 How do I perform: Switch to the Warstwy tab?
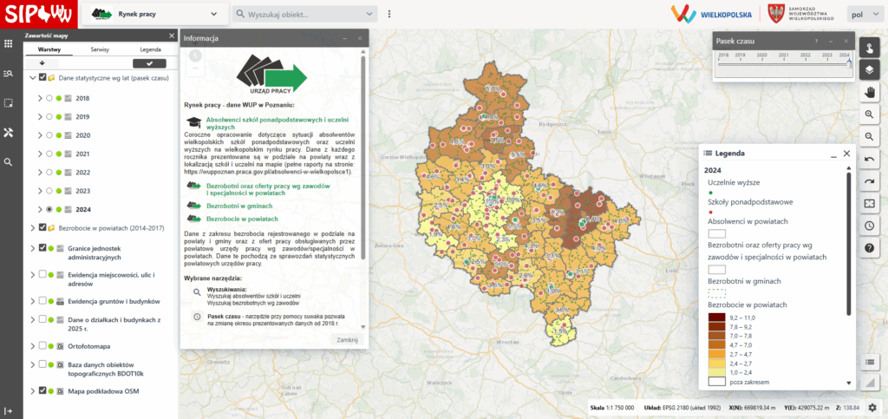pyautogui.click(x=49, y=49)
